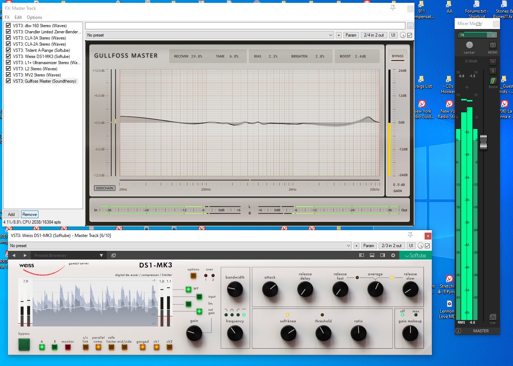This screenshot has height=366, width=513.
Task: Open the 2/4 in 2 out pin connector
Action: (374, 35)
